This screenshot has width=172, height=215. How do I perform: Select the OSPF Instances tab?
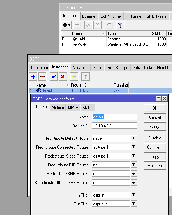click(60, 67)
